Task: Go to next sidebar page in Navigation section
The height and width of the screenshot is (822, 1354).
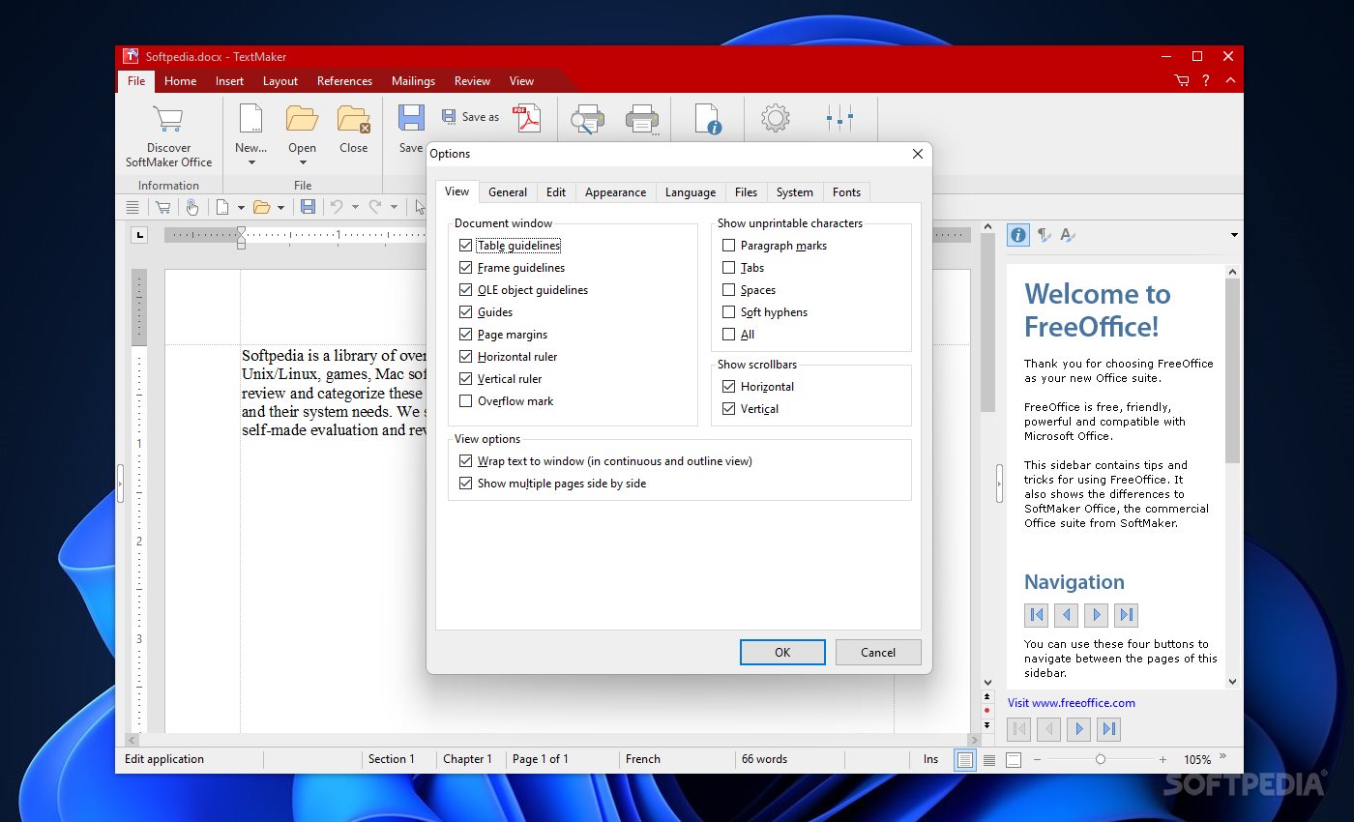Action: [1096, 614]
